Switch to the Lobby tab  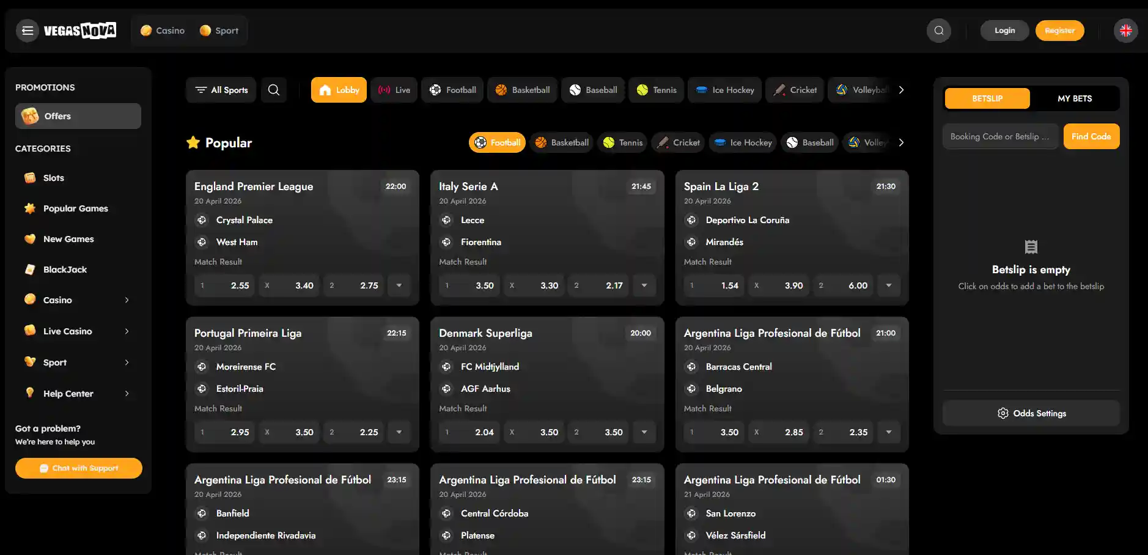[339, 90]
